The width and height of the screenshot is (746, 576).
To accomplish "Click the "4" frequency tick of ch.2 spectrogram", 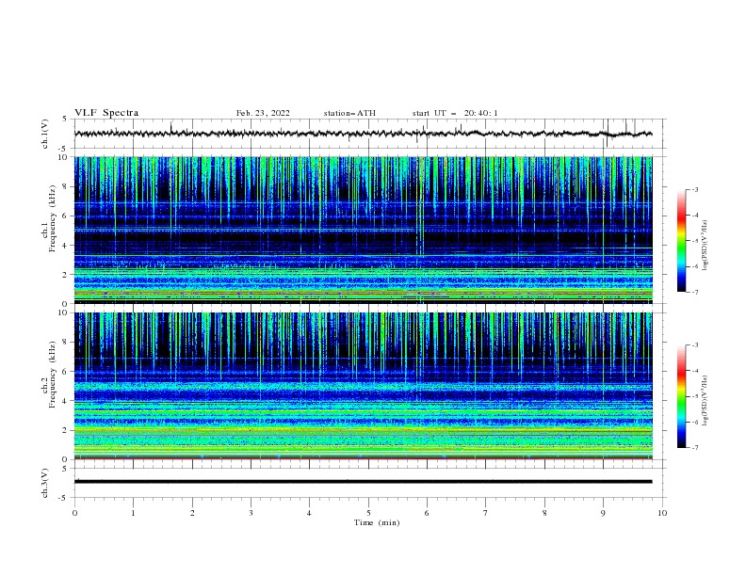I will pos(66,401).
